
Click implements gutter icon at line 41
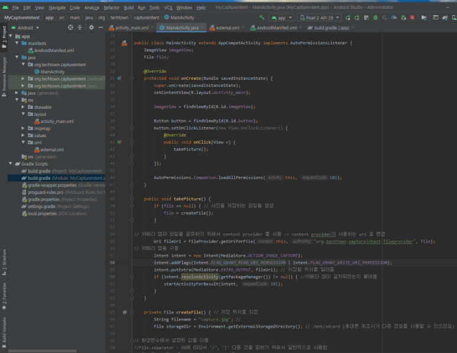[x=119, y=143]
